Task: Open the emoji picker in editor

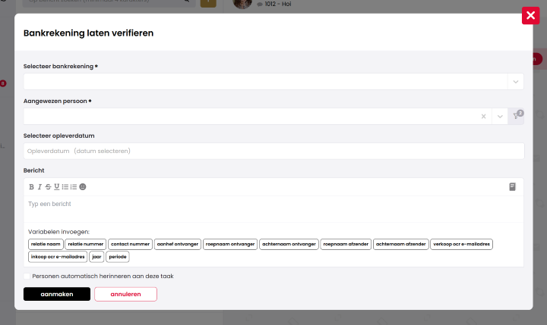Action: point(83,187)
